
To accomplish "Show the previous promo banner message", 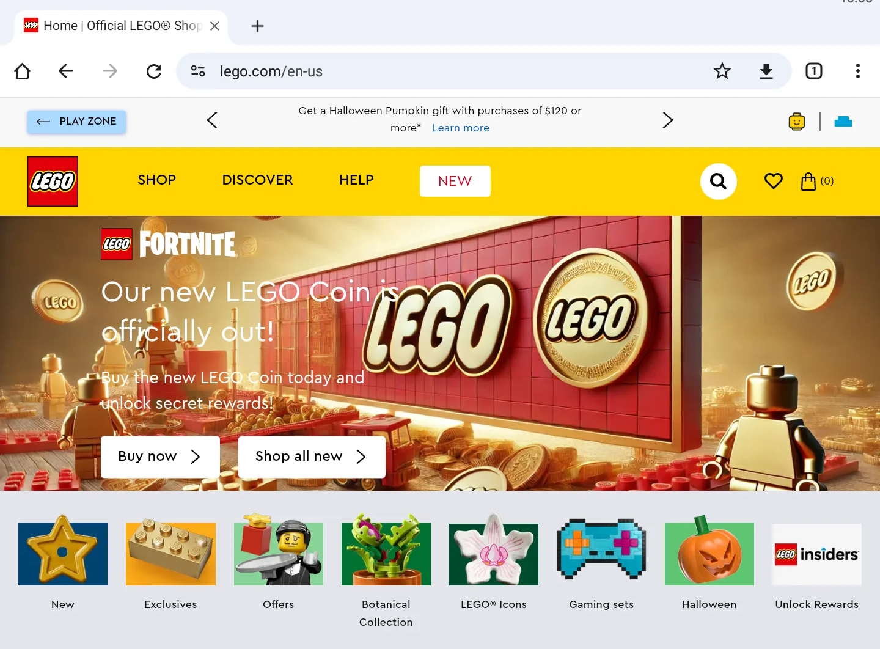I will point(212,120).
